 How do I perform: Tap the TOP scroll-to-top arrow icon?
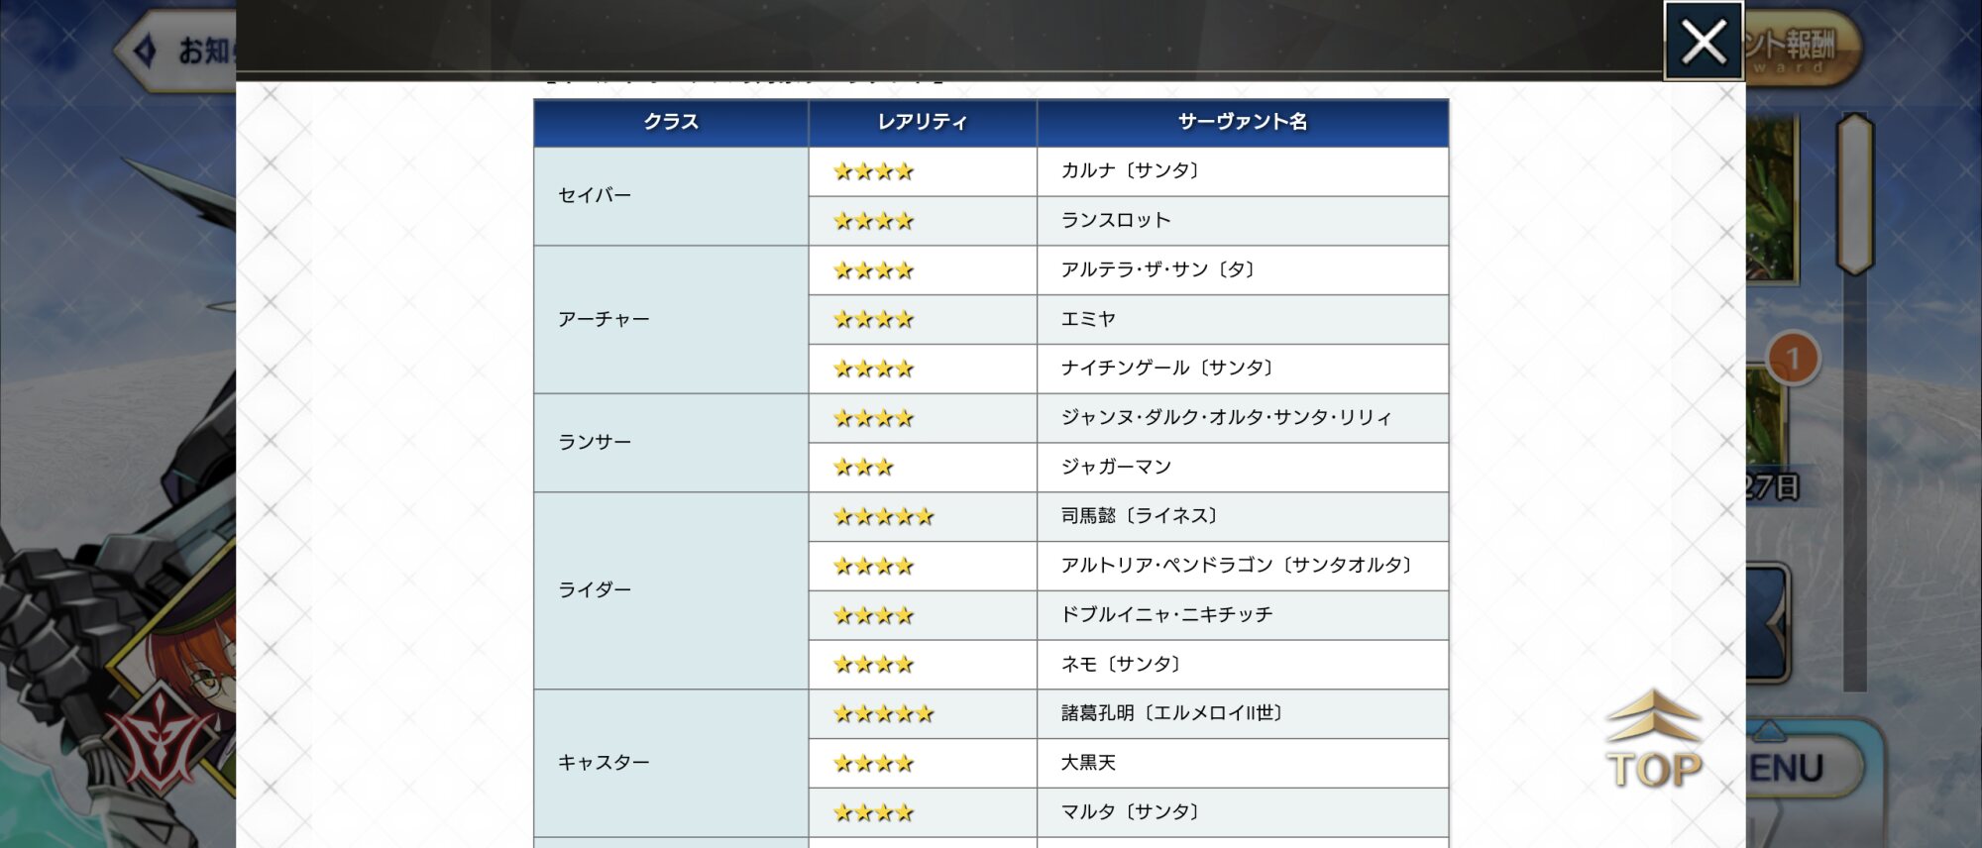point(1653,741)
